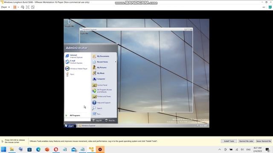Open Opera browser on host taskbar

click(56, 149)
